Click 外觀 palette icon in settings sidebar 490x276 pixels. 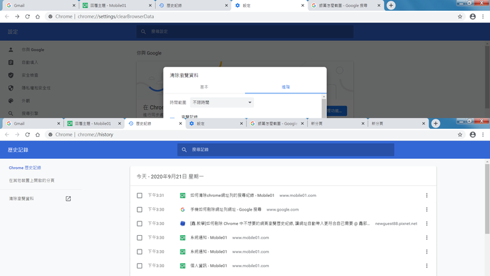click(11, 101)
